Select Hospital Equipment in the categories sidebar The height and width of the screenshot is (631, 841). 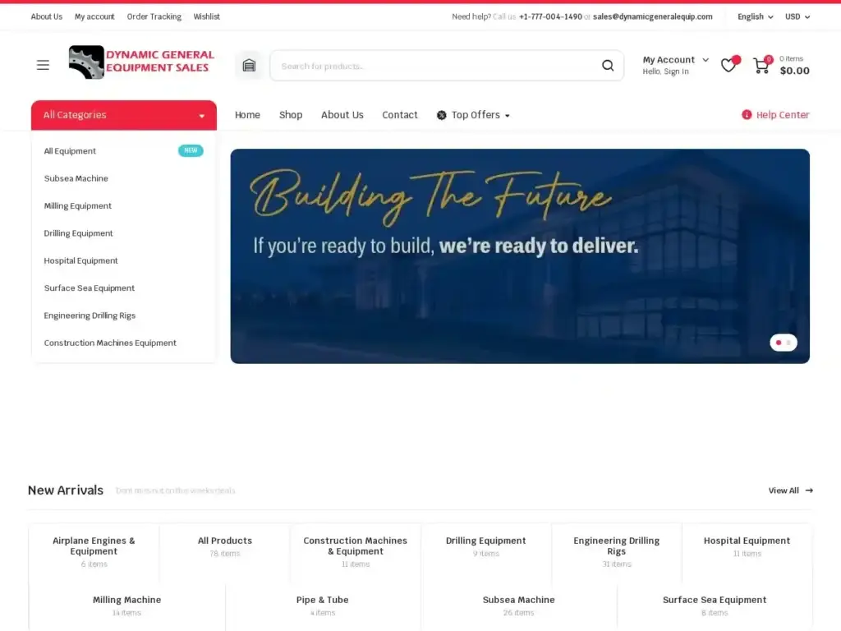point(81,260)
